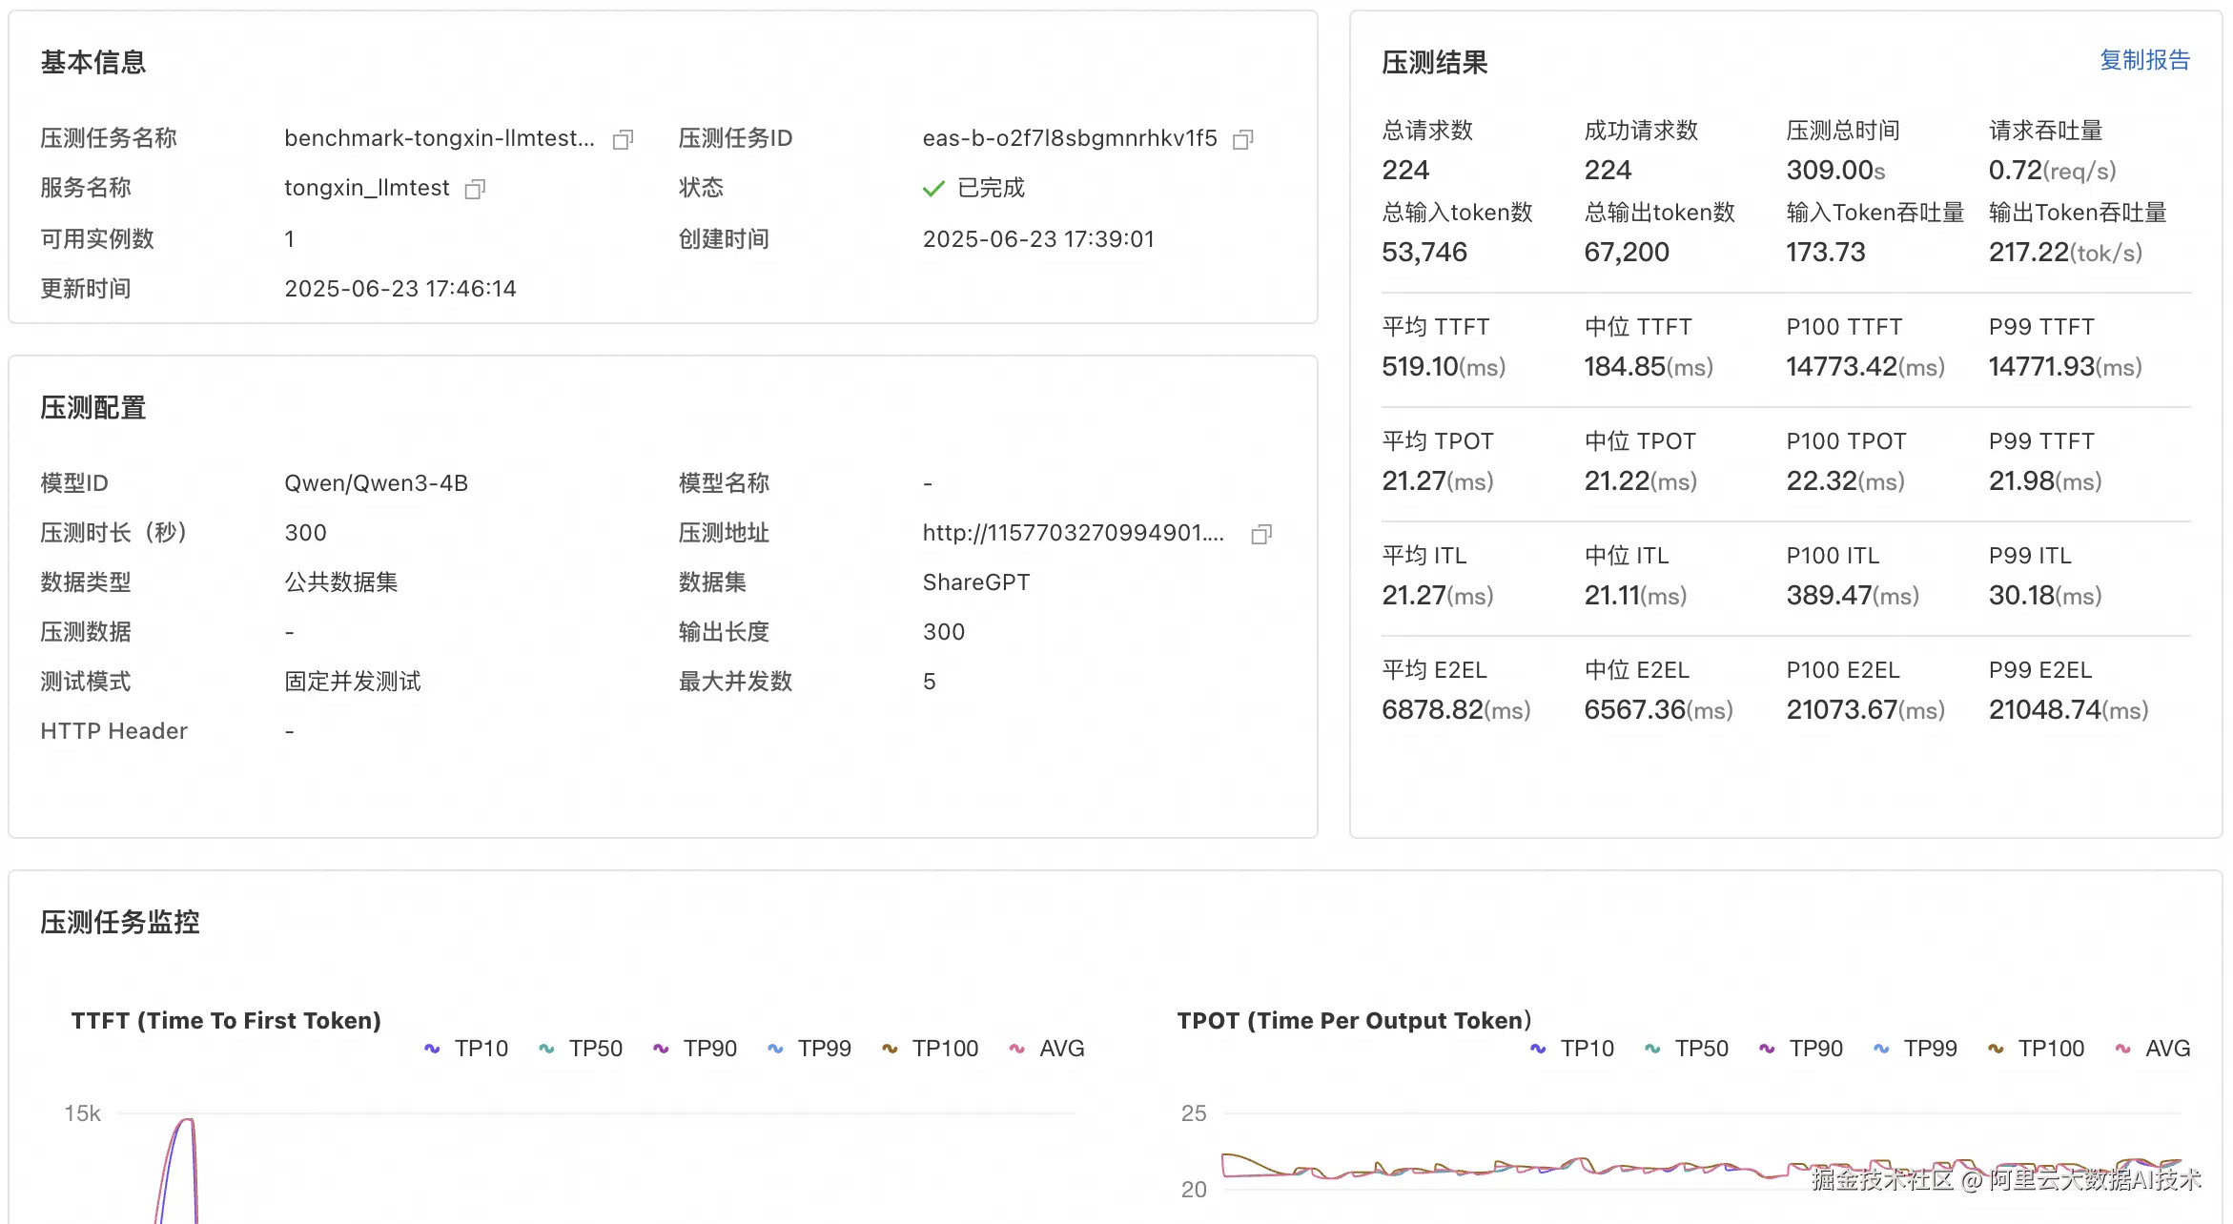This screenshot has width=2233, height=1224.
Task: Click the 基本信息 panel heading
Action: tap(93, 63)
